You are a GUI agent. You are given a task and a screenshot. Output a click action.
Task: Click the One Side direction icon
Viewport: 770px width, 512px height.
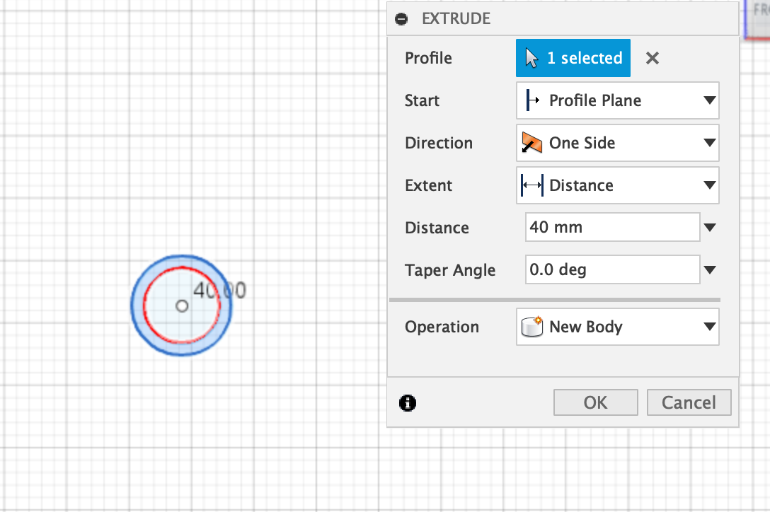pos(532,143)
